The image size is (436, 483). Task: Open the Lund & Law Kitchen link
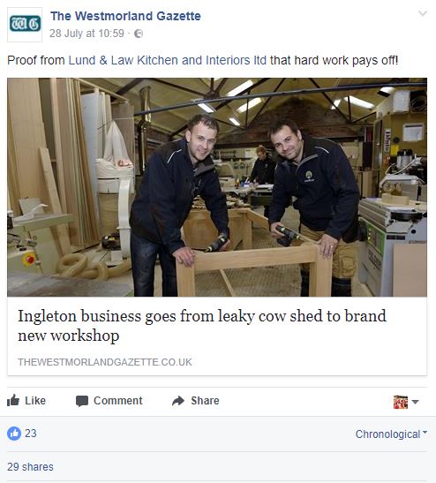pyautogui.click(x=167, y=60)
